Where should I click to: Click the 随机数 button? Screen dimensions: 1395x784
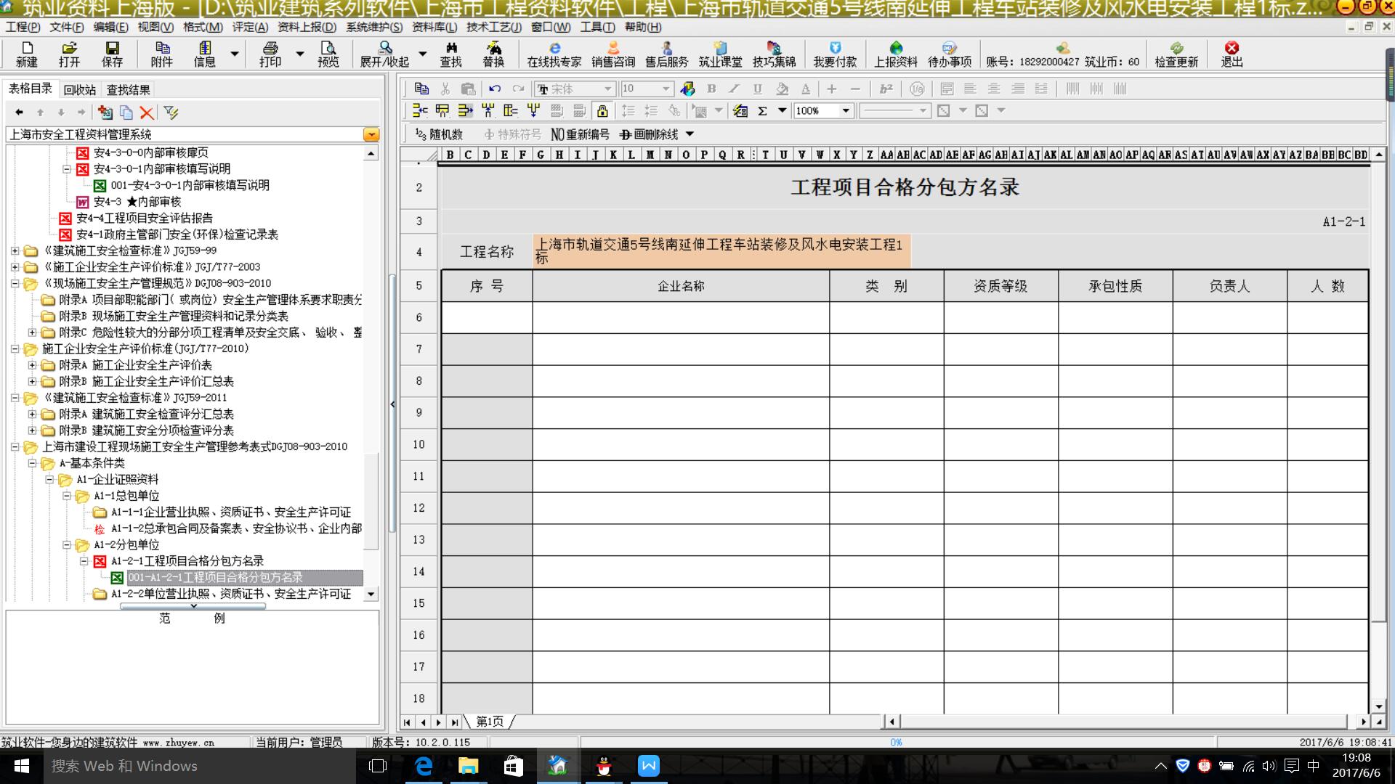click(439, 134)
